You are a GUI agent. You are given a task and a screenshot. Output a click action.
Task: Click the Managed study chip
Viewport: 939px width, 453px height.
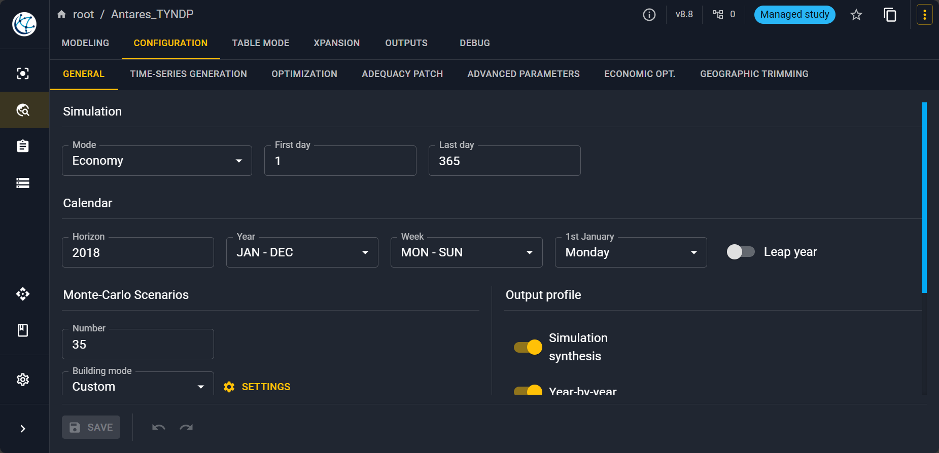pos(794,15)
